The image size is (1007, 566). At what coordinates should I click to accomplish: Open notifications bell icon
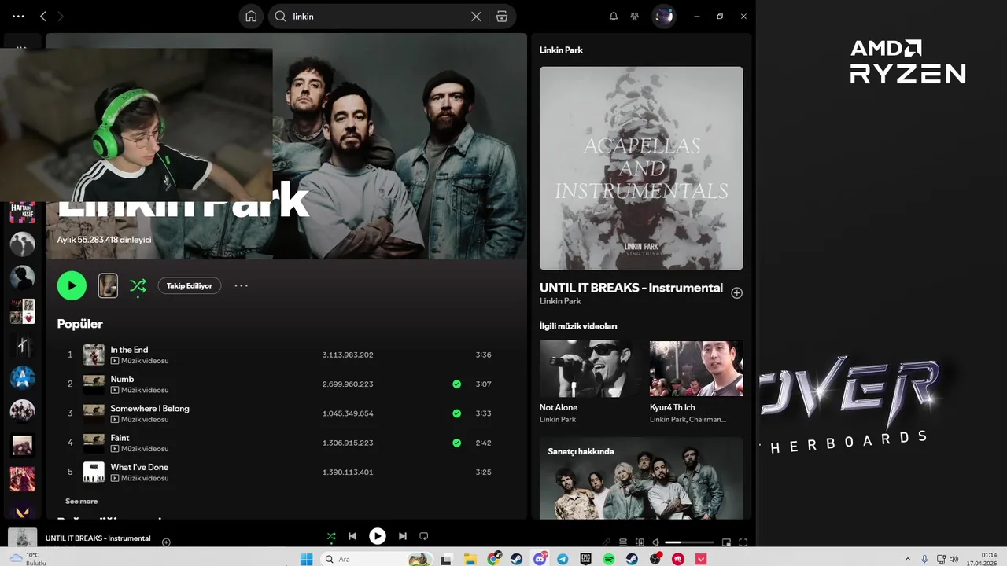click(x=614, y=16)
